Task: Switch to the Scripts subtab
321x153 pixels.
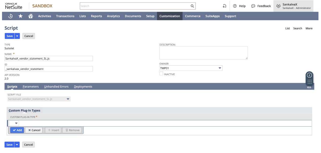Action: click(12, 87)
